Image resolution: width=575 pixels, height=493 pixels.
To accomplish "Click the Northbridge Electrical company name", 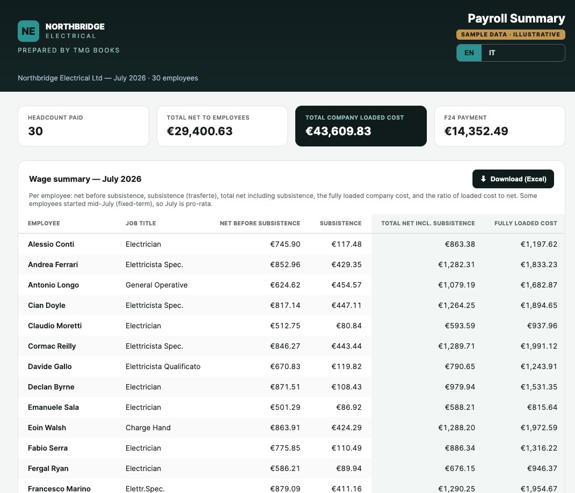I will pyautogui.click(x=75, y=31).
